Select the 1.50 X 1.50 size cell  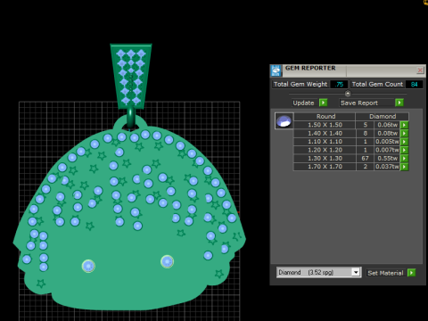[325, 125]
